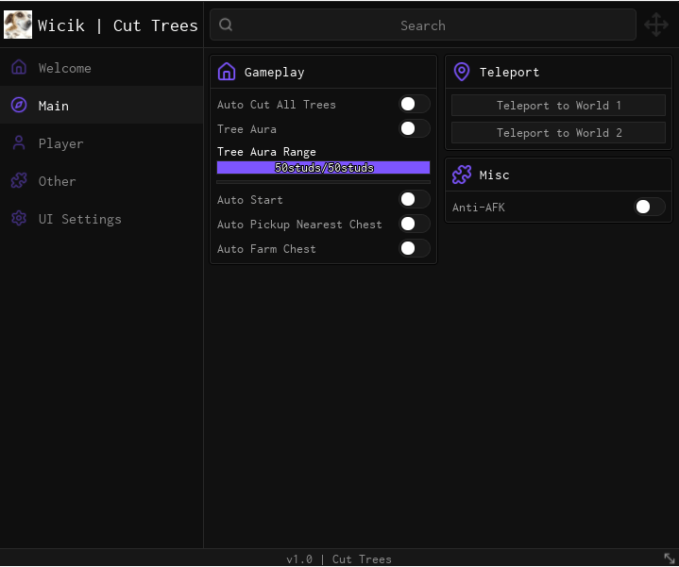Click Teleport to World 1 button
Image resolution: width=679 pixels, height=567 pixels.
[558, 105]
